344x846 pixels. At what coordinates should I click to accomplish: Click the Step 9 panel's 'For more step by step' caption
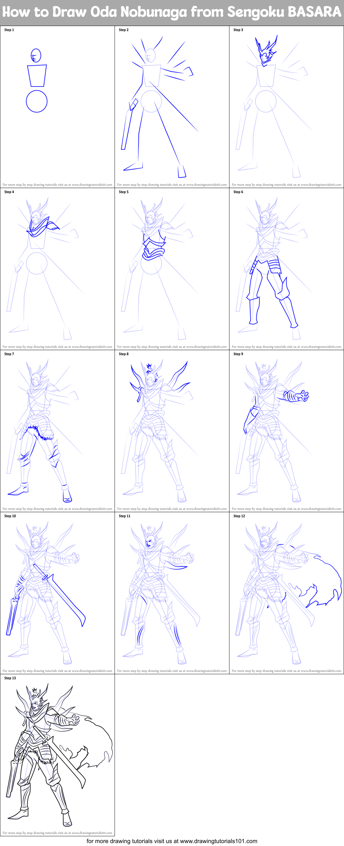click(x=287, y=509)
